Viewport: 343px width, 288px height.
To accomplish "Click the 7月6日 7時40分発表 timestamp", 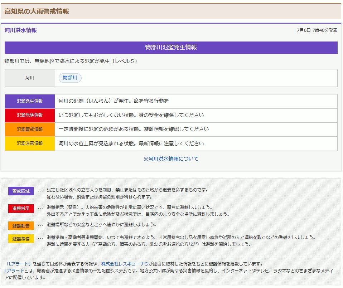I will [317, 30].
